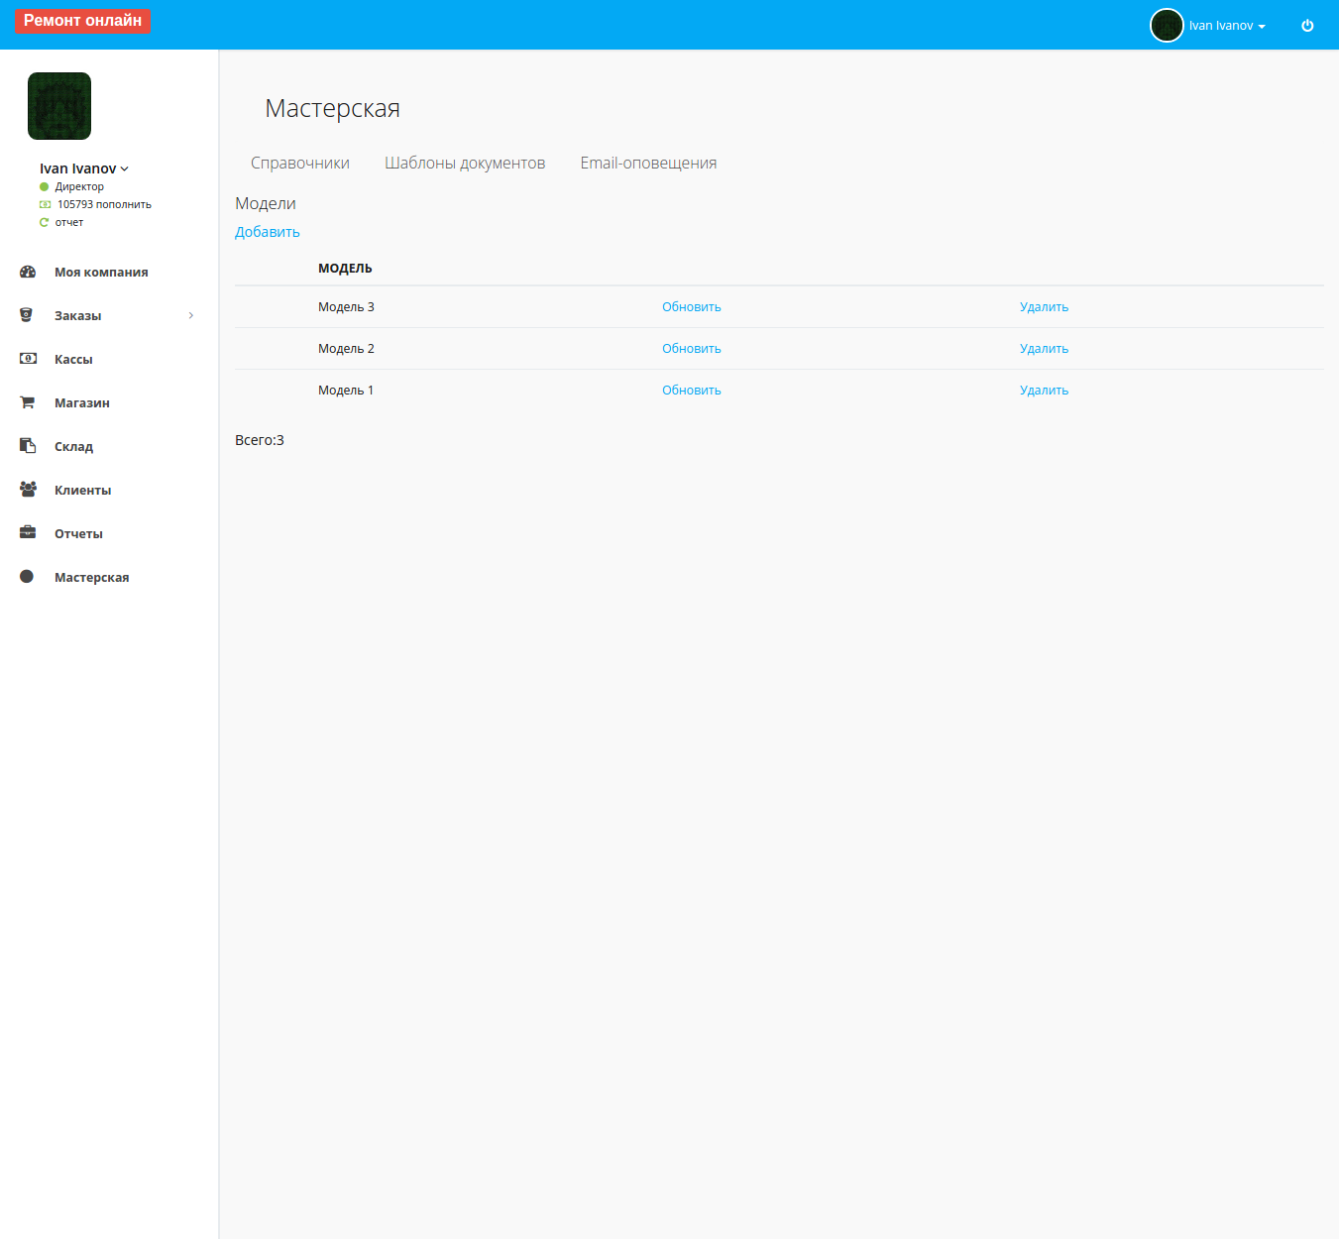Click Обновить for Модель 3
The height and width of the screenshot is (1239, 1339).
(x=692, y=307)
